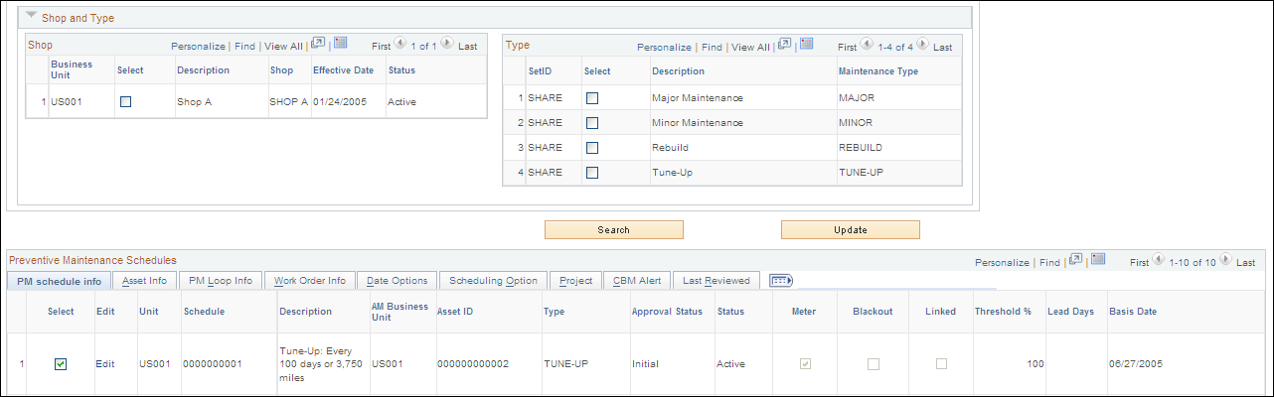Viewport: 1274px width, 397px height.
Task: Click the Search button
Action: [x=613, y=229]
